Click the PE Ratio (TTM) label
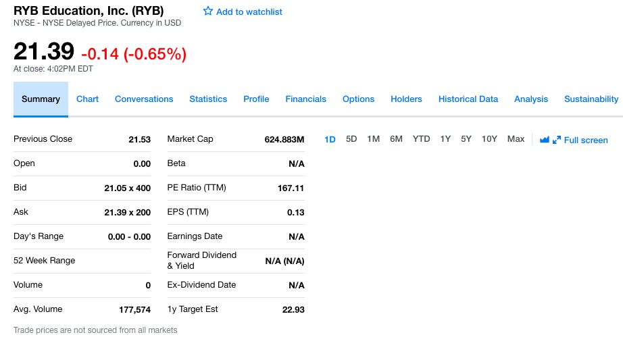623x339 pixels. click(196, 187)
